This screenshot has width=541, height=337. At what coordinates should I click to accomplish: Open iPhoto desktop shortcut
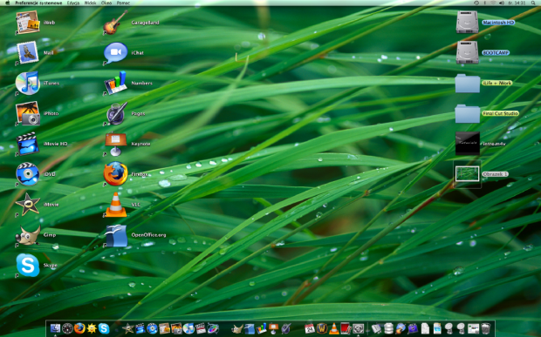click(28, 113)
